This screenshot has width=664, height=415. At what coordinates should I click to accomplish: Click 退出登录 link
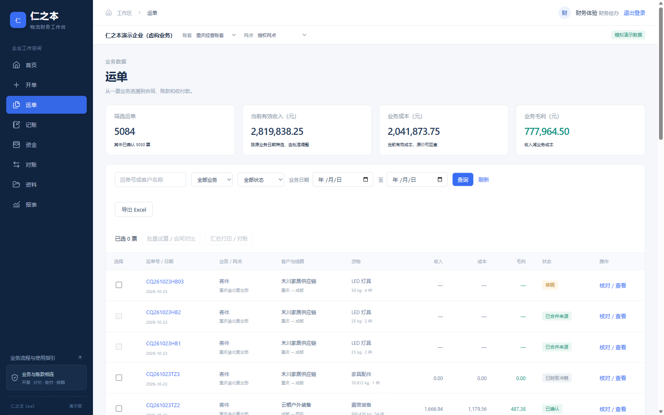pos(635,13)
